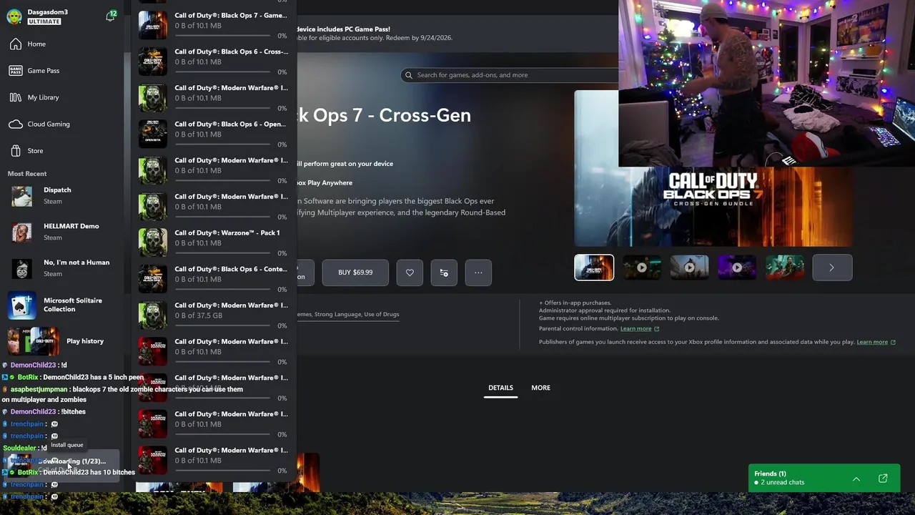Open the more options ellipsis button
The height and width of the screenshot is (515, 915).
tap(478, 273)
